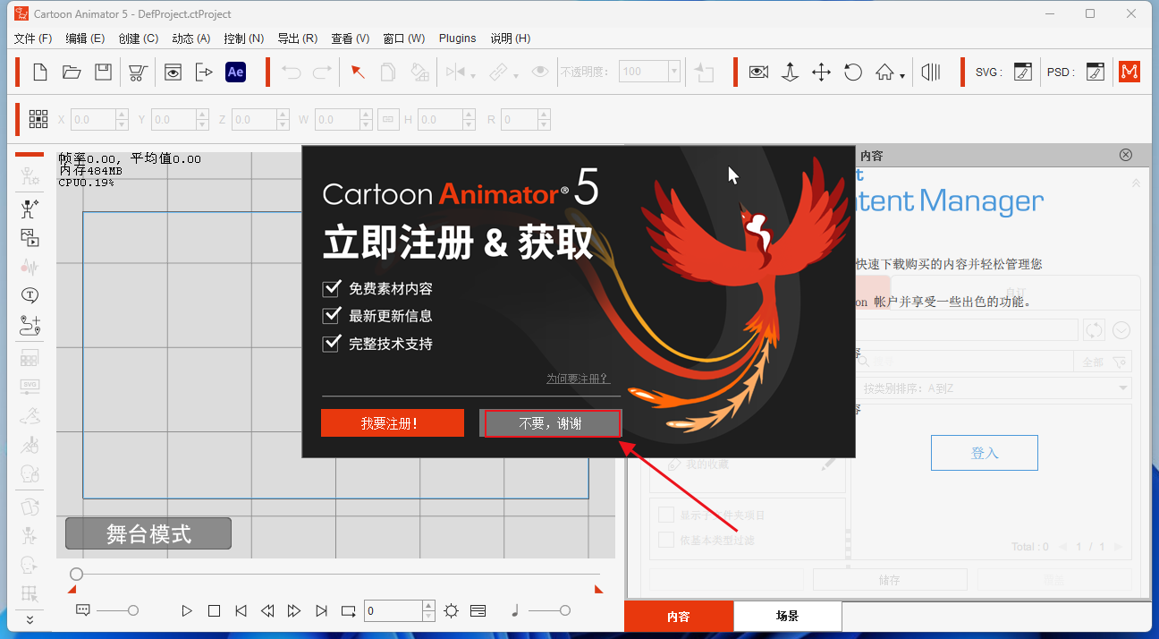Click the link chain icon in toolbar
The image size is (1159, 639).
pyautogui.click(x=498, y=72)
